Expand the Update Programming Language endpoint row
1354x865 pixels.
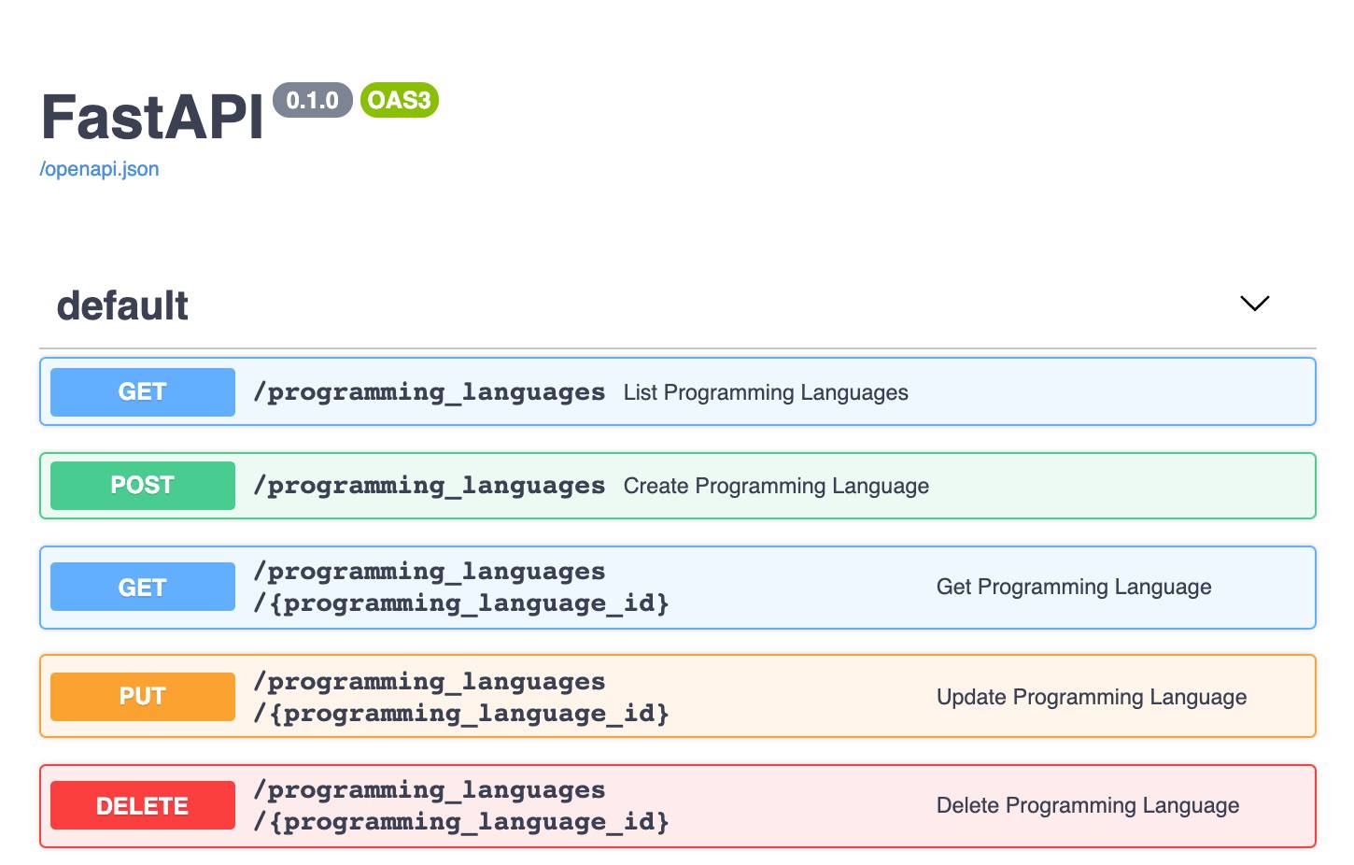point(676,696)
